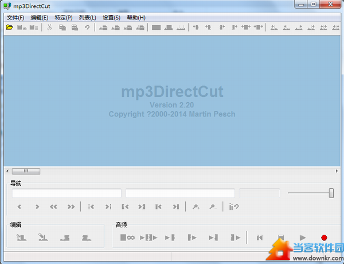
Task: Zoom out with the magnifier minus icon
Action: pos(213,207)
